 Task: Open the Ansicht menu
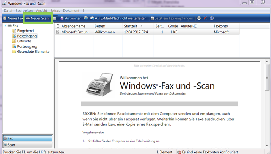click(42, 11)
